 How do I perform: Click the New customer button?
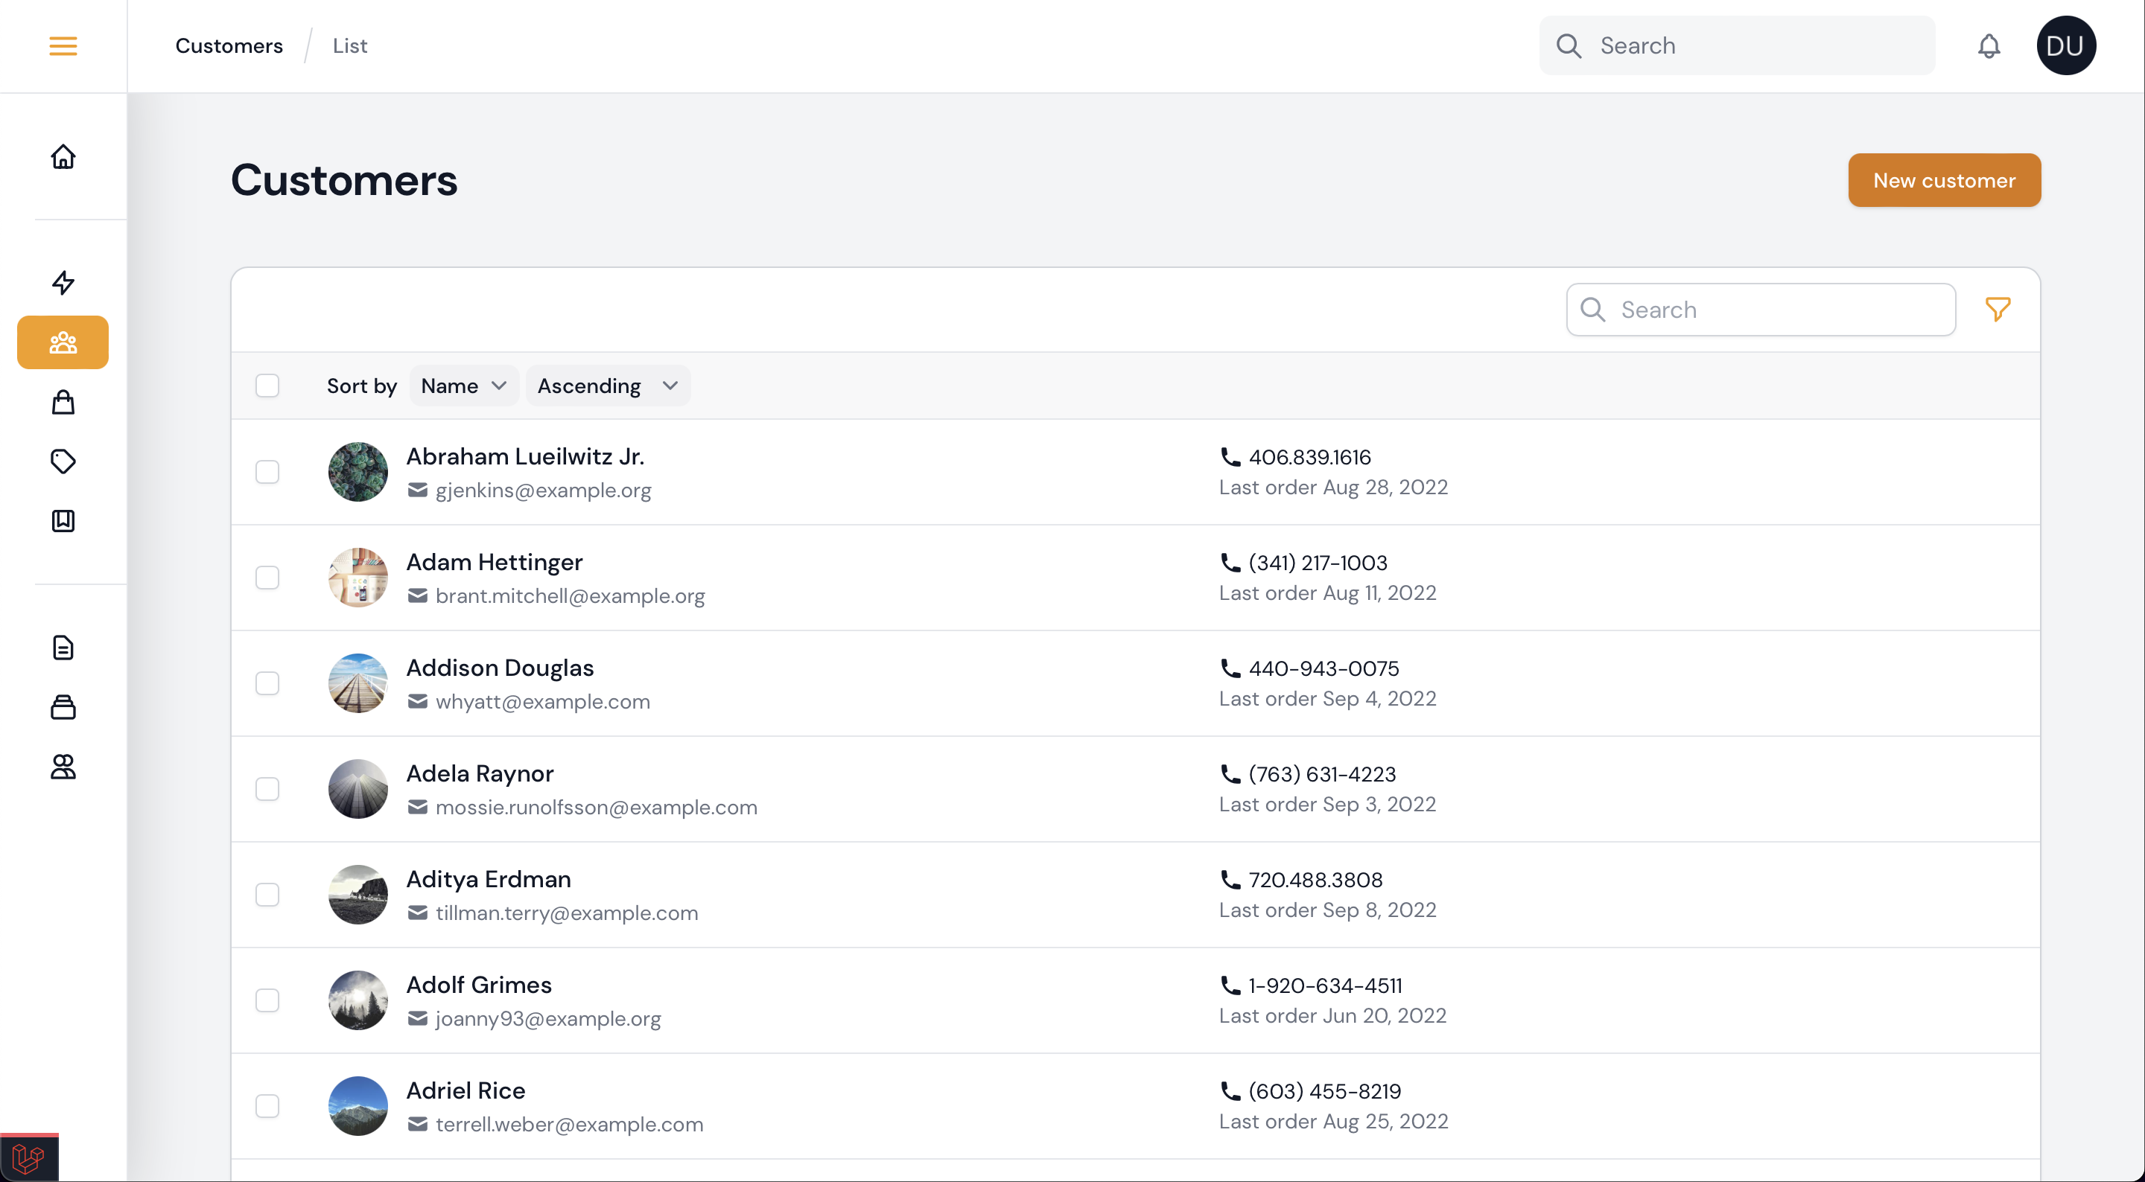1943,181
